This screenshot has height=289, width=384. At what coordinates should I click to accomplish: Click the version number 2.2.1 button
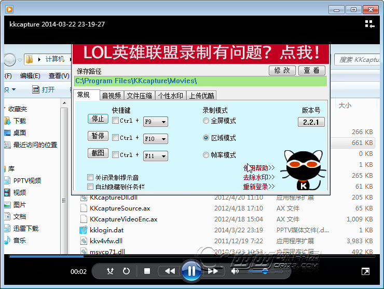pos(311,122)
